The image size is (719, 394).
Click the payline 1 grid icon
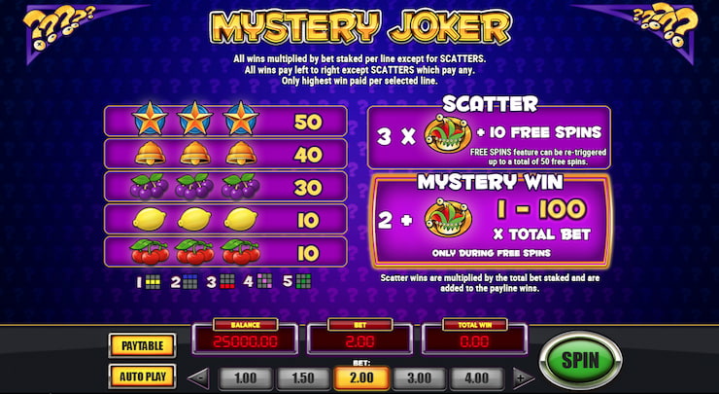[x=154, y=281]
